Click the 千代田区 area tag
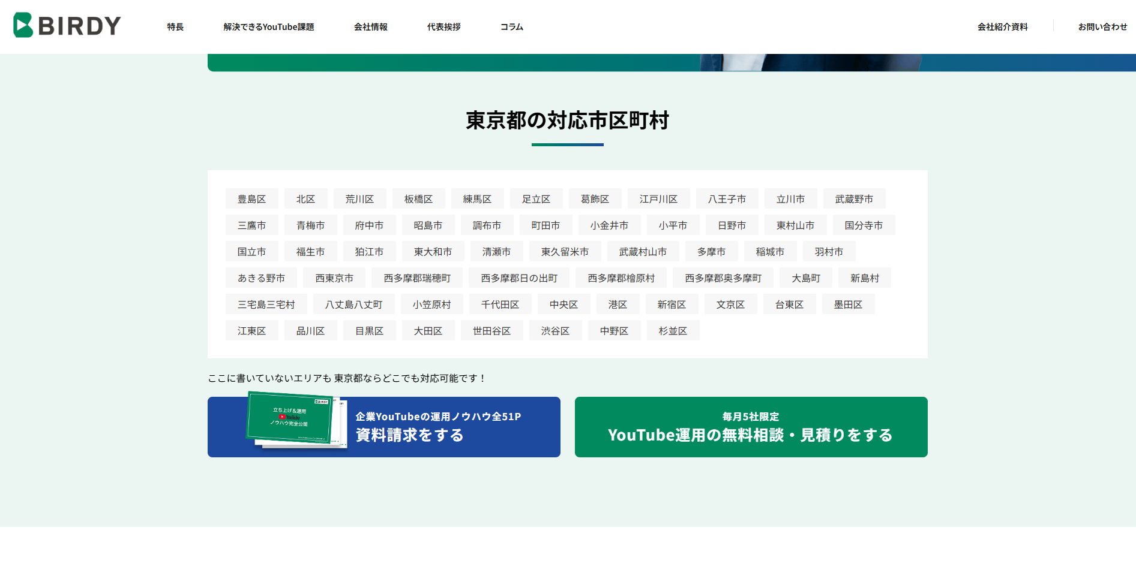This screenshot has width=1136, height=561. (500, 304)
